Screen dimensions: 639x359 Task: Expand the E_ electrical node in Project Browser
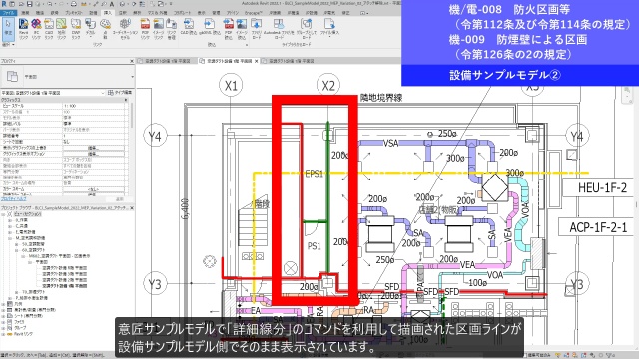[x=10, y=232]
